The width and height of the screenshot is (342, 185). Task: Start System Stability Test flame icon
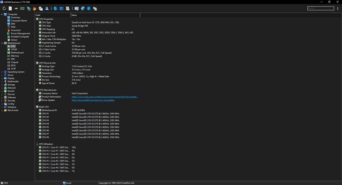[x=35, y=9]
